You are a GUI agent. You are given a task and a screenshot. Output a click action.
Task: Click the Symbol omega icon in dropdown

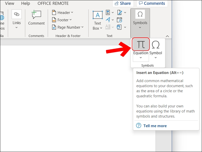pyautogui.click(x=156, y=45)
